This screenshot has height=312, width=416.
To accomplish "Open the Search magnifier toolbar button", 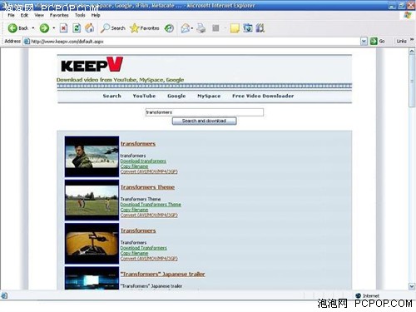I will point(112,28).
